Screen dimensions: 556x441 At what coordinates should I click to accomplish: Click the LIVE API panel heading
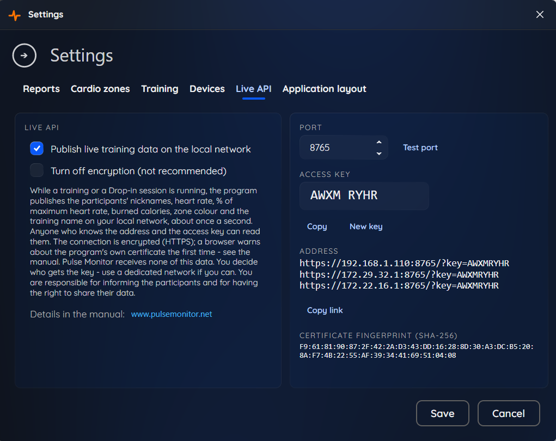coord(41,127)
